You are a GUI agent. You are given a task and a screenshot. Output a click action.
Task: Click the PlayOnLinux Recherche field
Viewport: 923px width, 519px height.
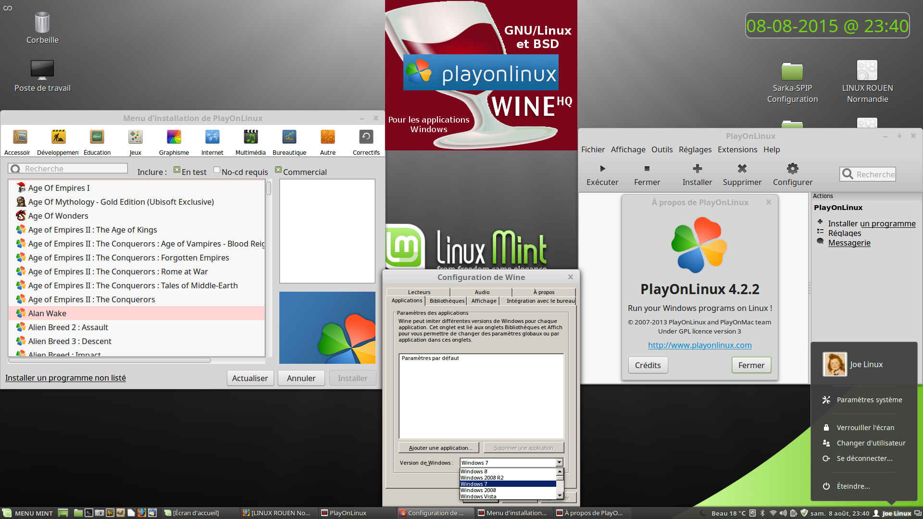868,174
